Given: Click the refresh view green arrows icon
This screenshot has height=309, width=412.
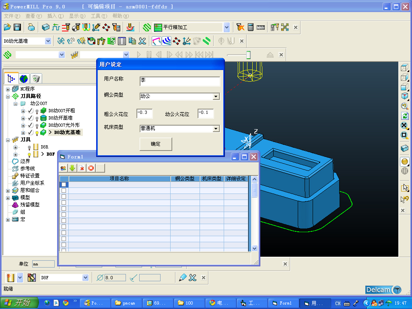Looking at the screenshot, I should 404,116.
